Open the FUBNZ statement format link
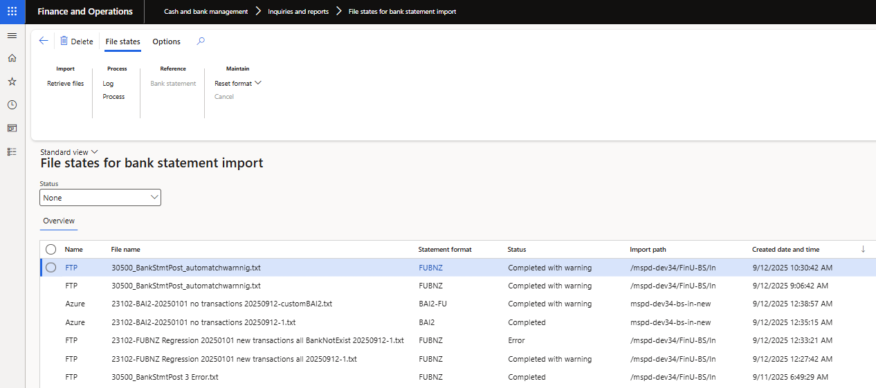 (430, 268)
